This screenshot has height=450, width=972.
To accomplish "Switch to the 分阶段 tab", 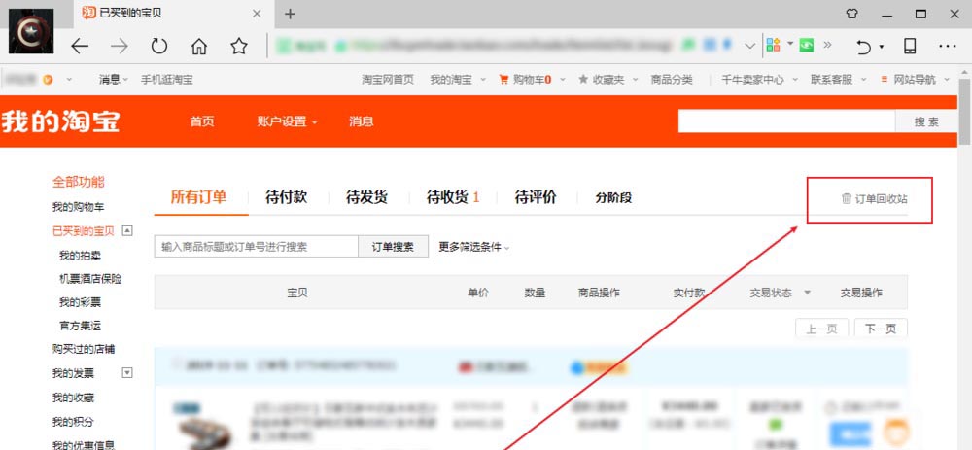I will tap(613, 198).
